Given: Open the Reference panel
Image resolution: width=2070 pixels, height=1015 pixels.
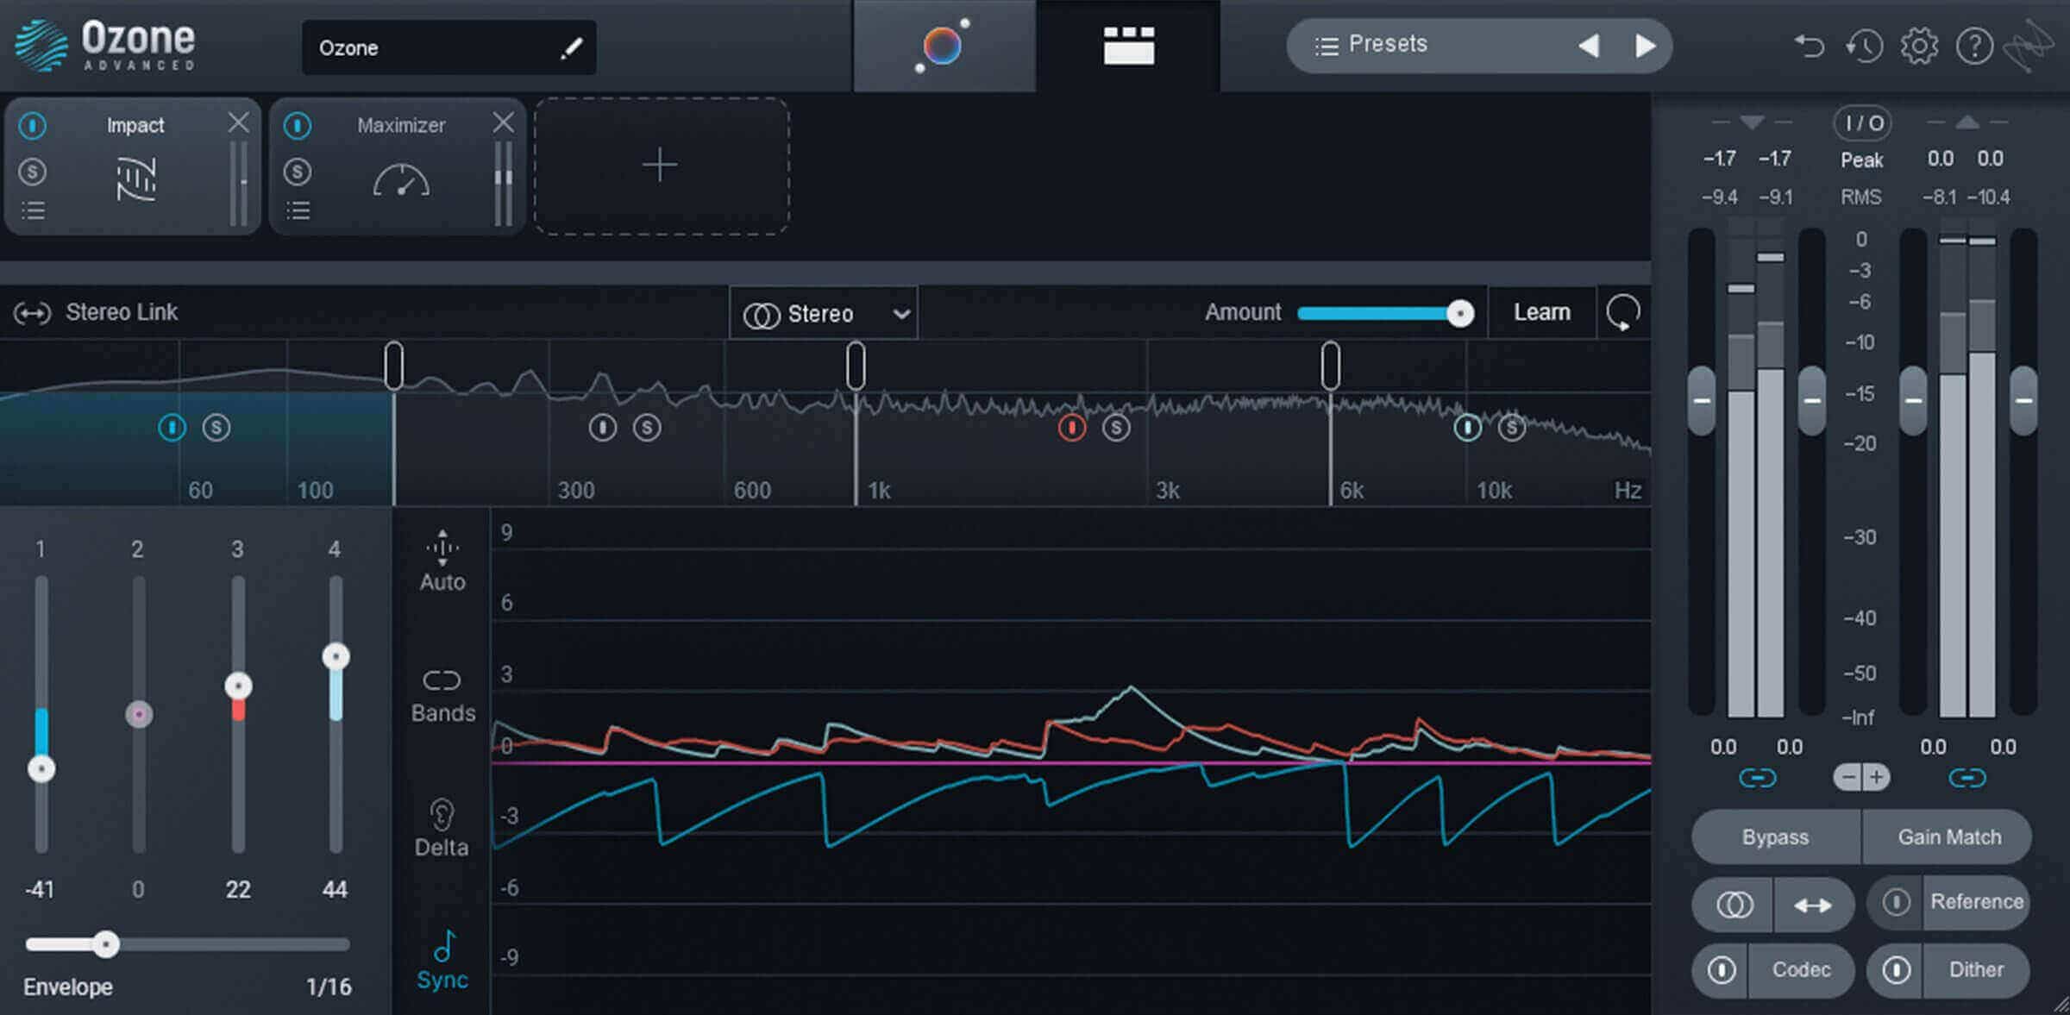Looking at the screenshot, I should click(1976, 902).
